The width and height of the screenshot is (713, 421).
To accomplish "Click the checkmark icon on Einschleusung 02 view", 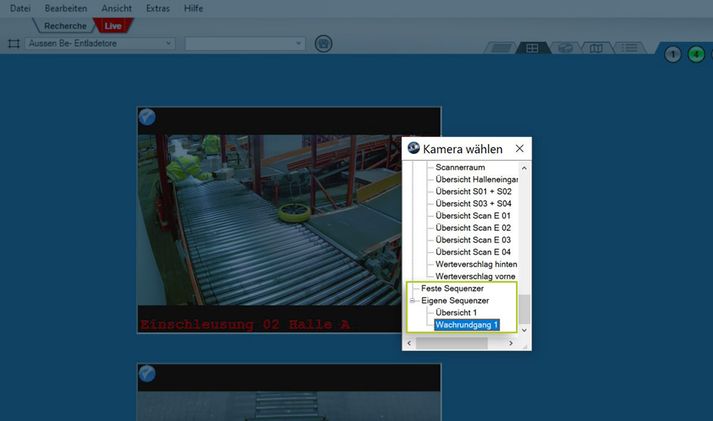I will pos(147,117).
